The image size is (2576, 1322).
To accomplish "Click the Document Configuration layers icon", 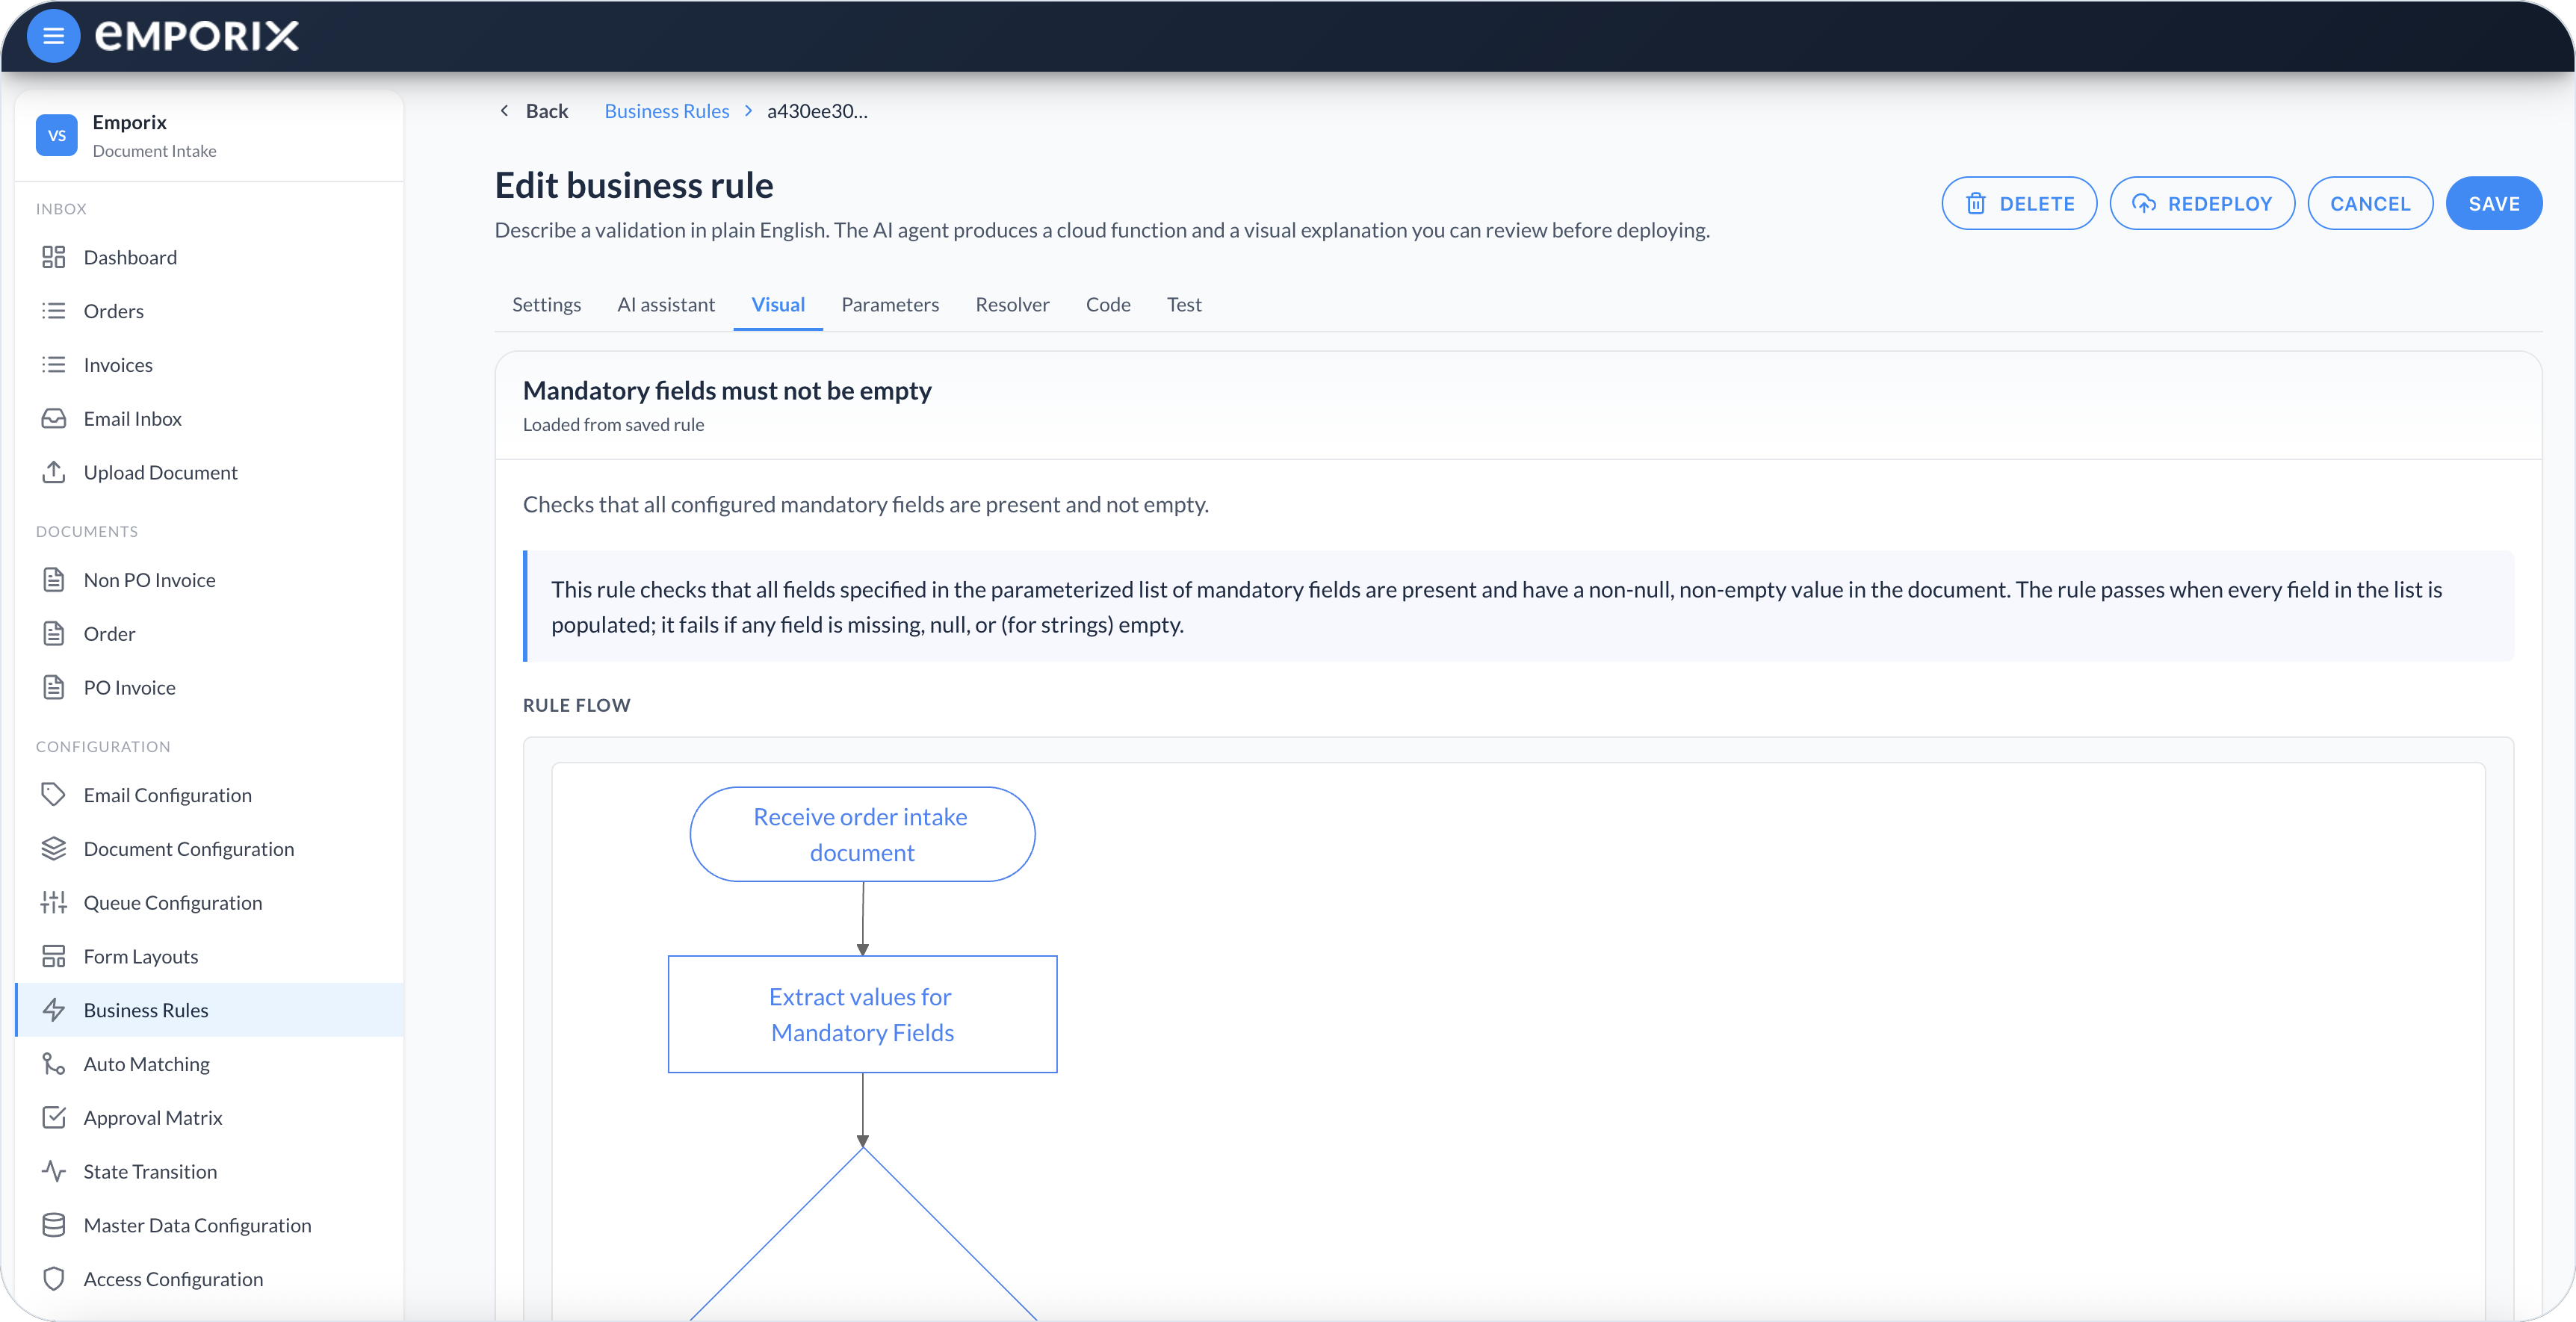I will [x=54, y=849].
